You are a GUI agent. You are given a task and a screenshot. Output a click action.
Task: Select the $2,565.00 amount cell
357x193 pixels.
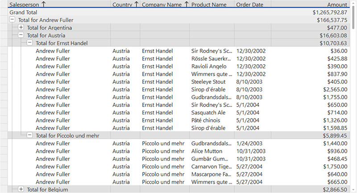click(310, 90)
